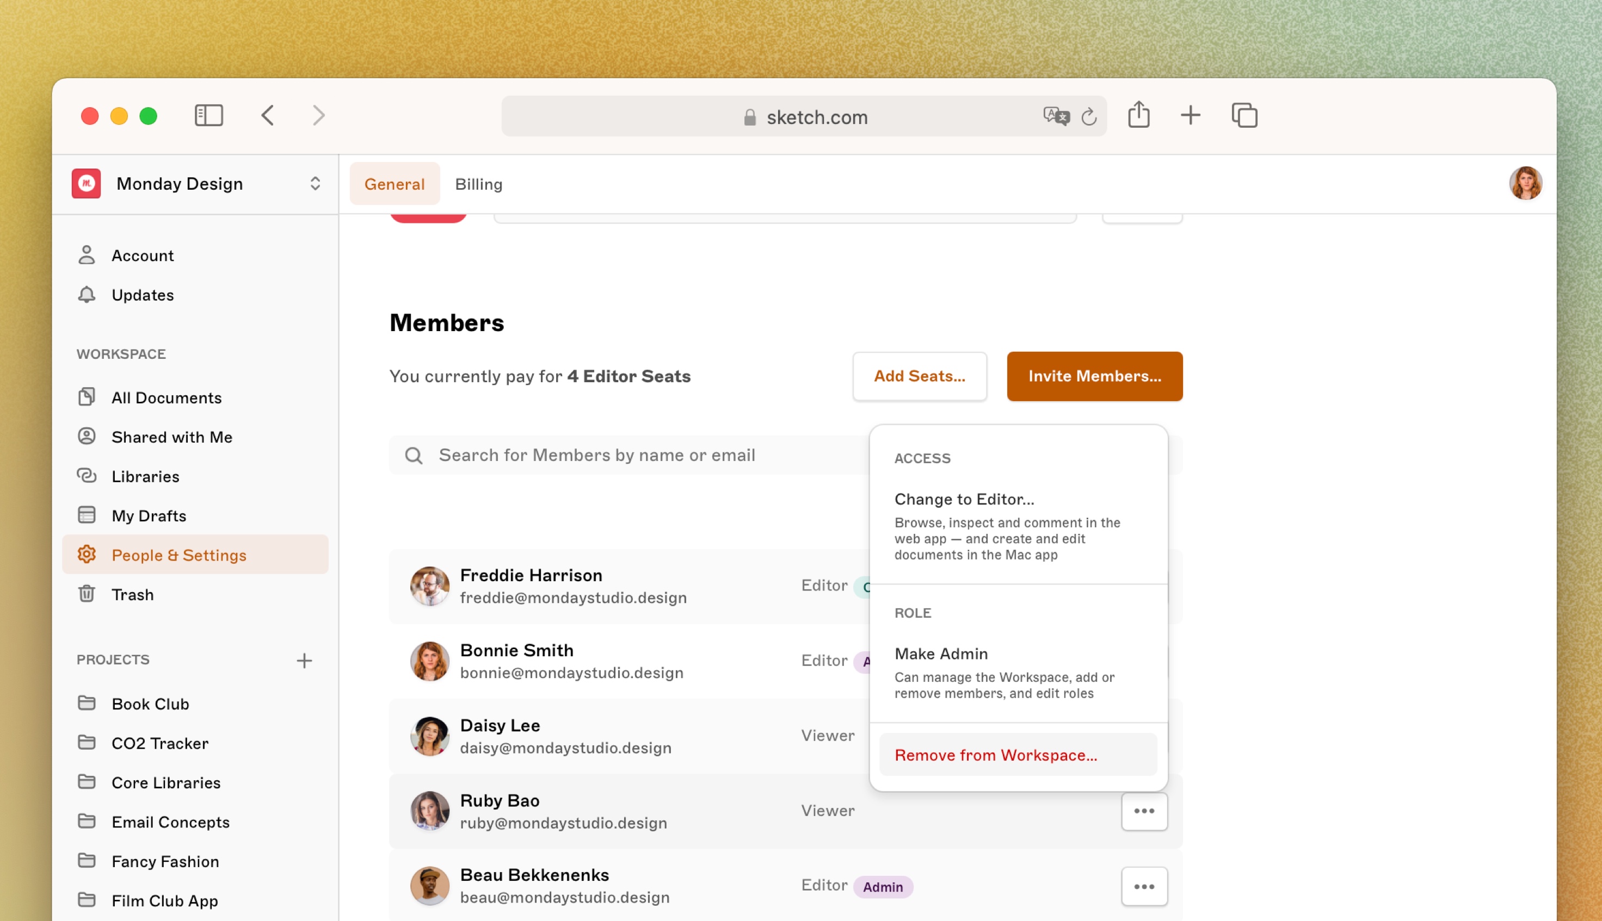Click email beau@mondaystudio.design
Screen dimensions: 1602x921
[x=565, y=897]
